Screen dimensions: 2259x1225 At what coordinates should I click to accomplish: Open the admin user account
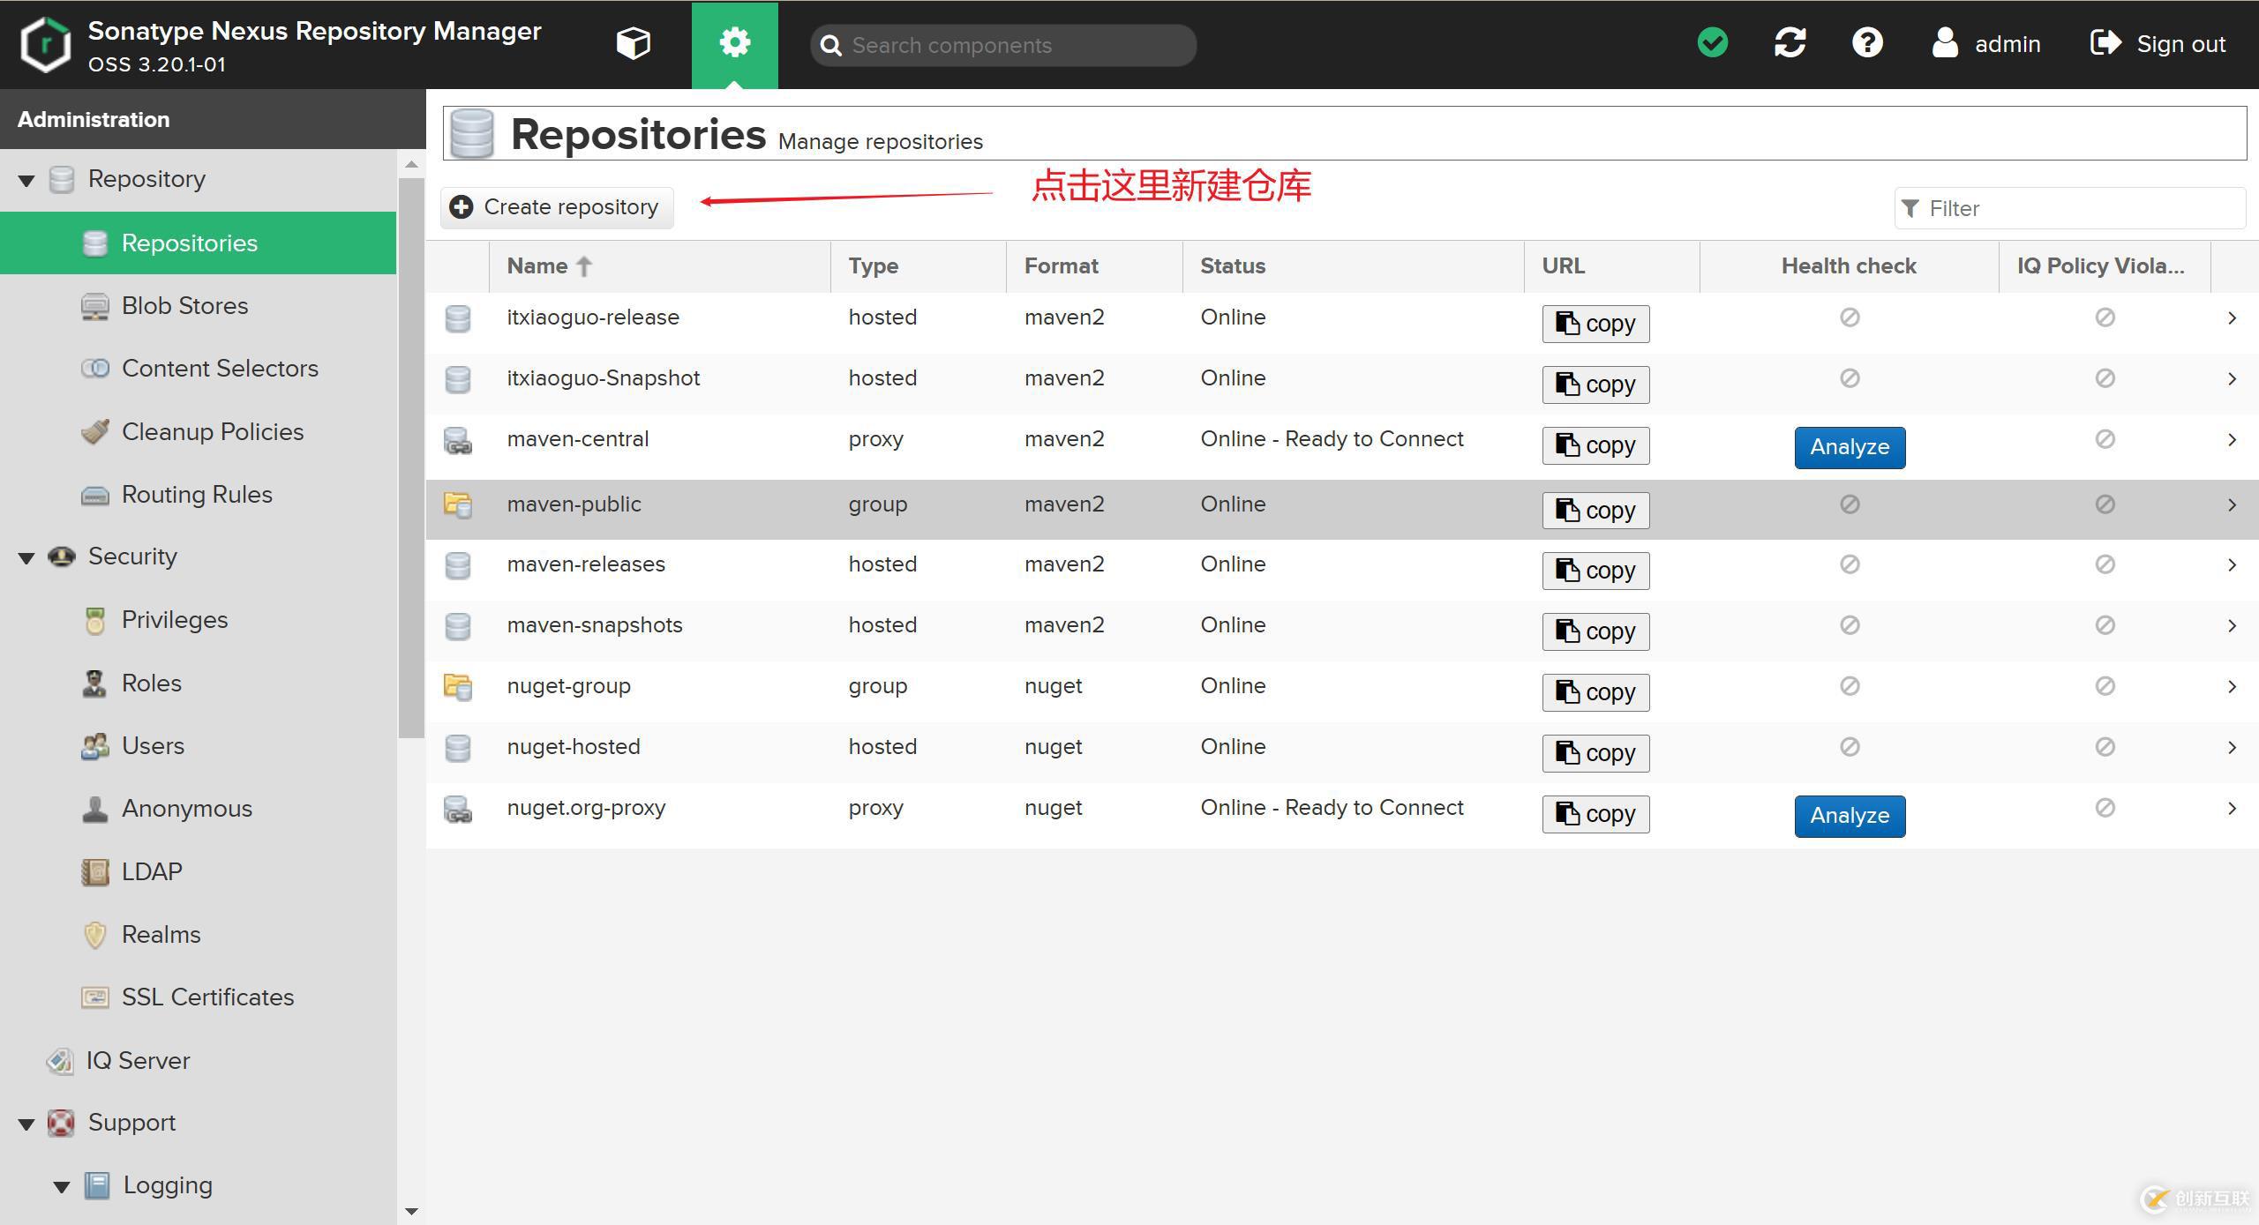(1985, 43)
